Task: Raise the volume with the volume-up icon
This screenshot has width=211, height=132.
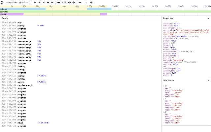Action: pyautogui.click(x=69, y=2)
